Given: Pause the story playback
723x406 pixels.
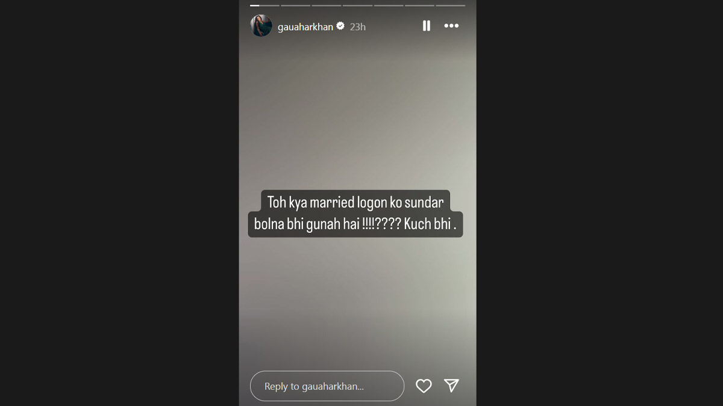Looking at the screenshot, I should coord(427,26).
